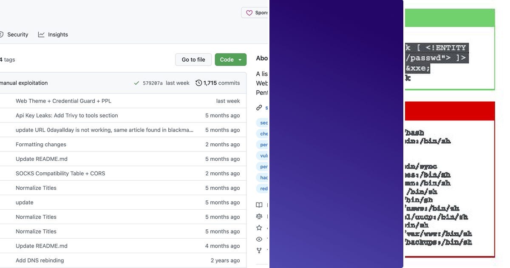The image size is (510, 268).
Task: Click the website link chain icon
Action: (259, 108)
